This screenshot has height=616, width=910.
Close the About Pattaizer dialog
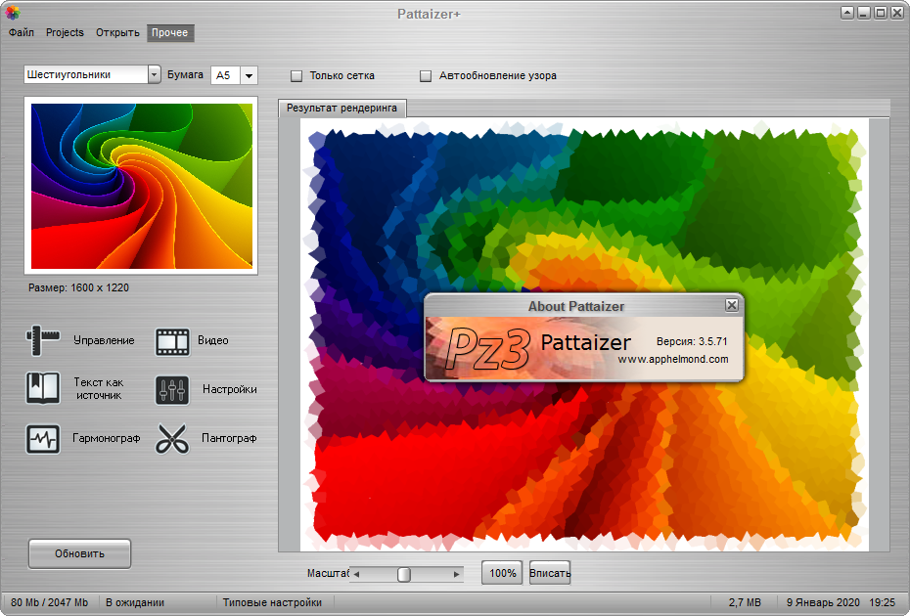(732, 305)
